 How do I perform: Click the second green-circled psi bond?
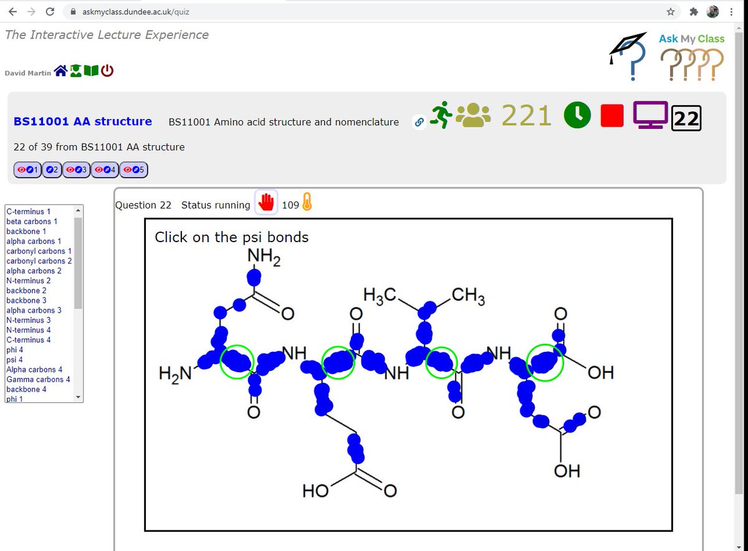(338, 362)
